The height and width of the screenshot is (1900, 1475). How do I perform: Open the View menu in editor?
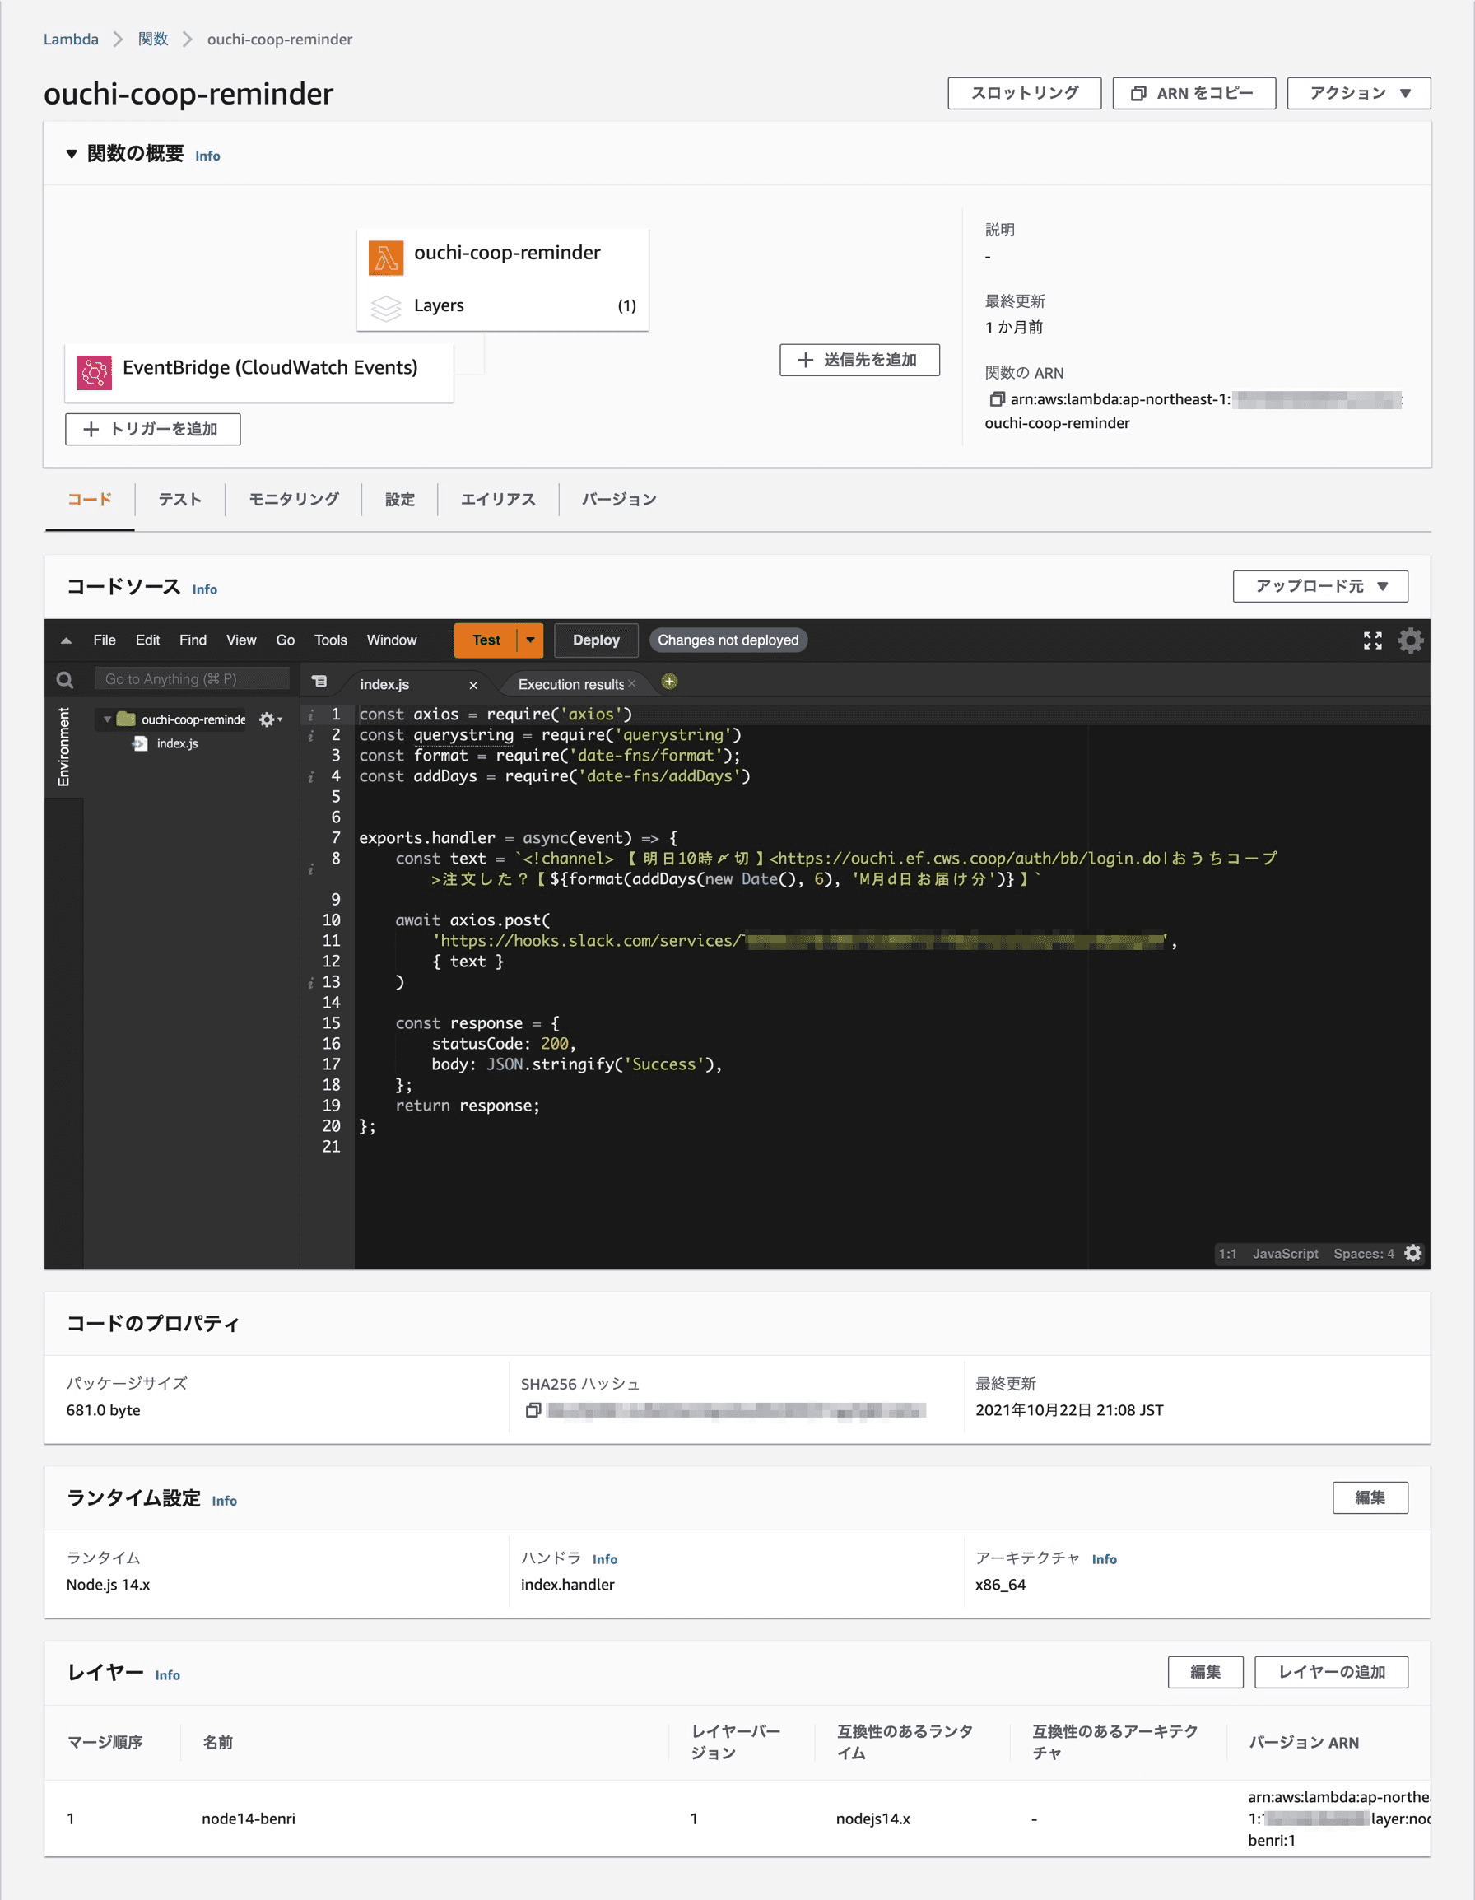(x=241, y=640)
